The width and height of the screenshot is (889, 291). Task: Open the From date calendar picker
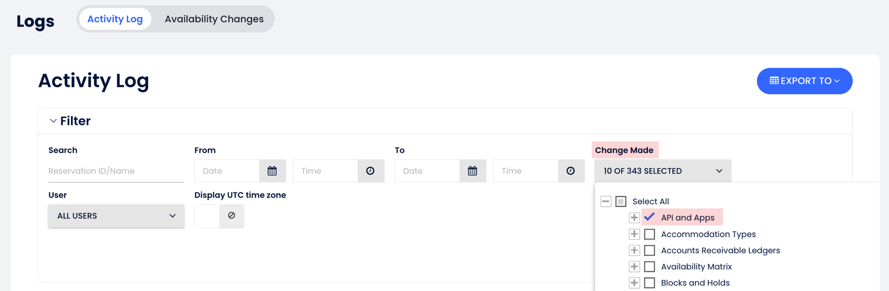pyautogui.click(x=272, y=171)
